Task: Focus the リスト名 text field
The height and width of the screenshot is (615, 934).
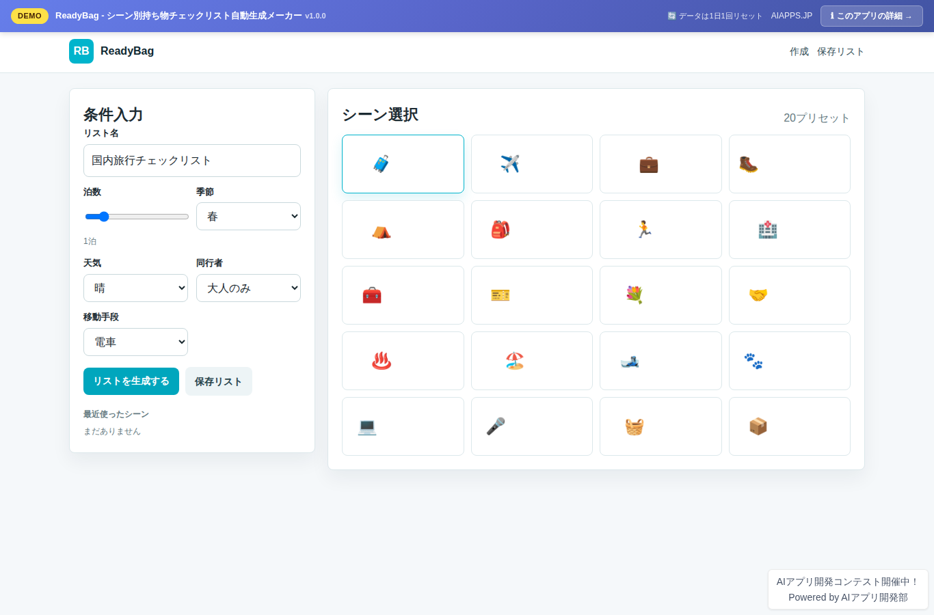Action: [192, 161]
